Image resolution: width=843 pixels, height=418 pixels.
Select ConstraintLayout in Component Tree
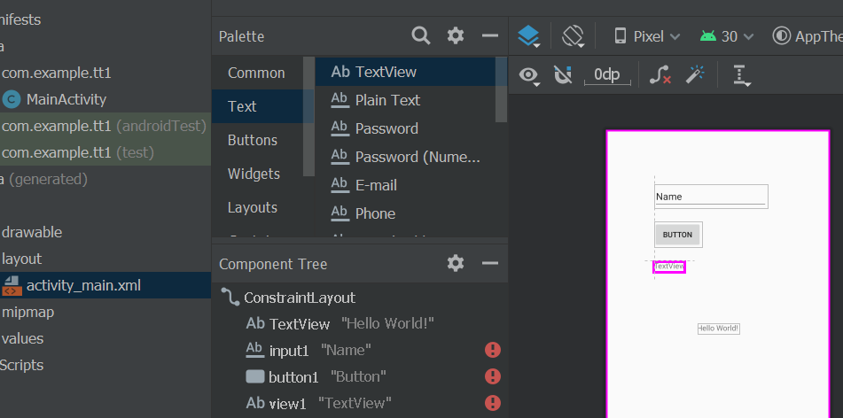click(299, 298)
